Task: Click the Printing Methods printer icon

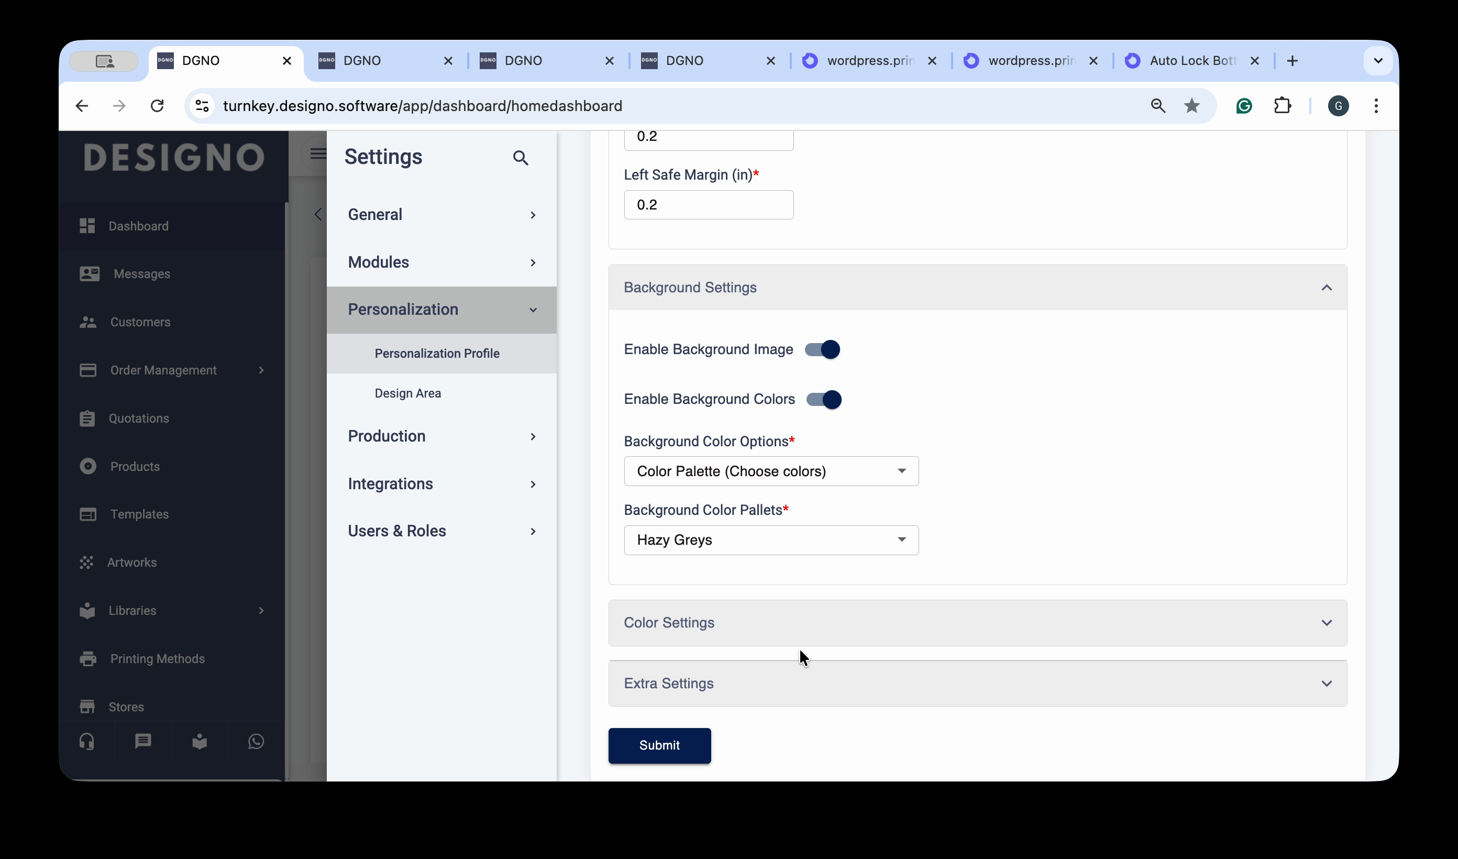Action: [x=88, y=659]
